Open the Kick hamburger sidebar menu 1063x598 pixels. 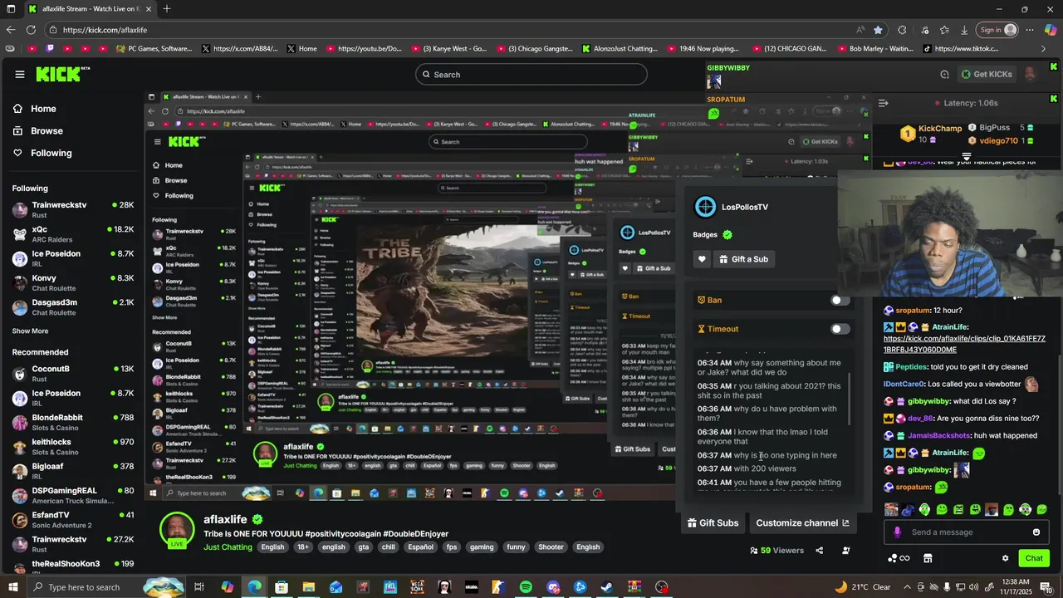click(x=20, y=74)
